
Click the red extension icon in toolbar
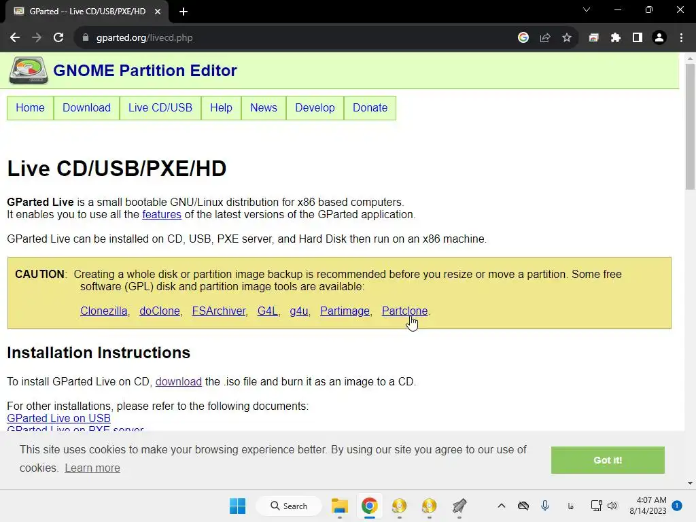click(x=593, y=38)
